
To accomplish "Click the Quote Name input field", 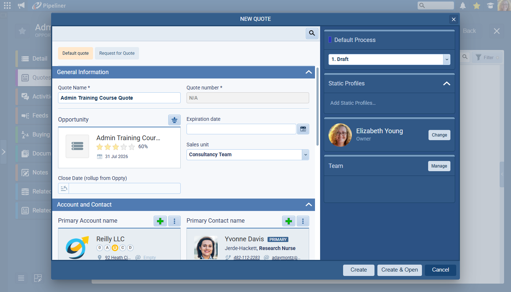I will click(119, 98).
